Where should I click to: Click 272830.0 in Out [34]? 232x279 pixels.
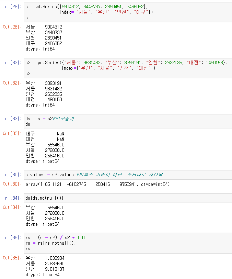click(55, 213)
